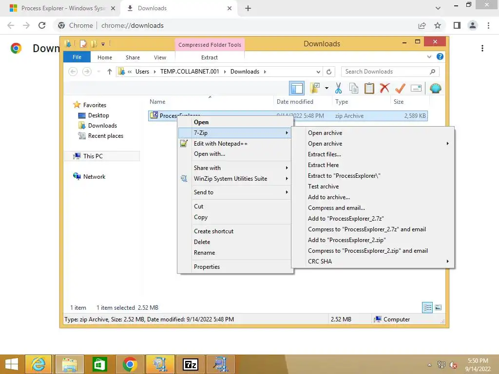This screenshot has height=374, width=499.
Task: Switch to details view icon in status bar
Action: [427, 307]
